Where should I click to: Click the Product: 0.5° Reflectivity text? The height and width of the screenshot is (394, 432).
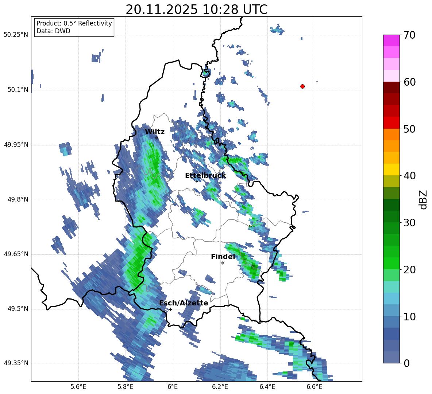[74, 23]
